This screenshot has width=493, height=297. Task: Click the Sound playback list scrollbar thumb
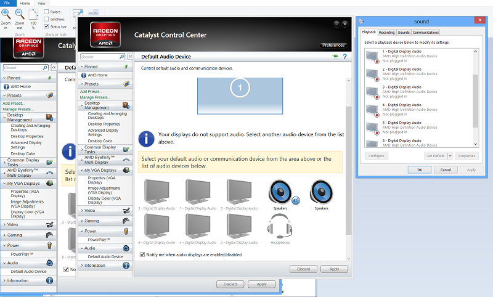pos(475,100)
